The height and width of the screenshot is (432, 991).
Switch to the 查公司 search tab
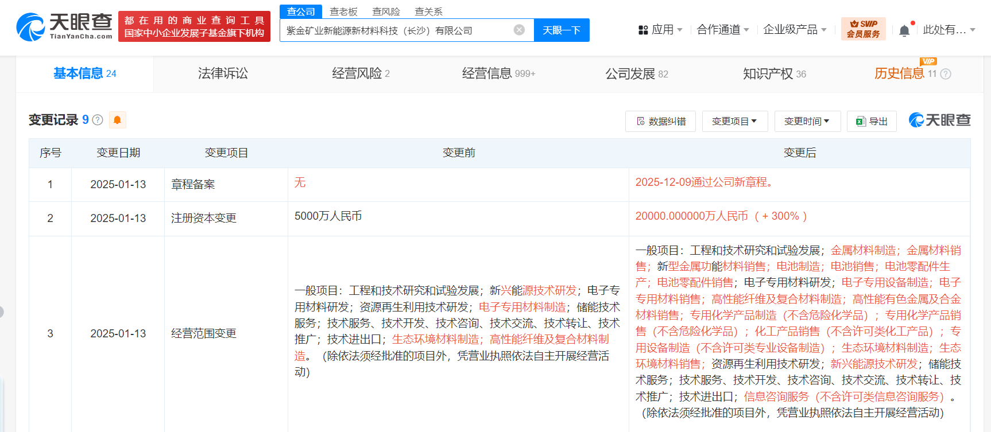point(301,11)
